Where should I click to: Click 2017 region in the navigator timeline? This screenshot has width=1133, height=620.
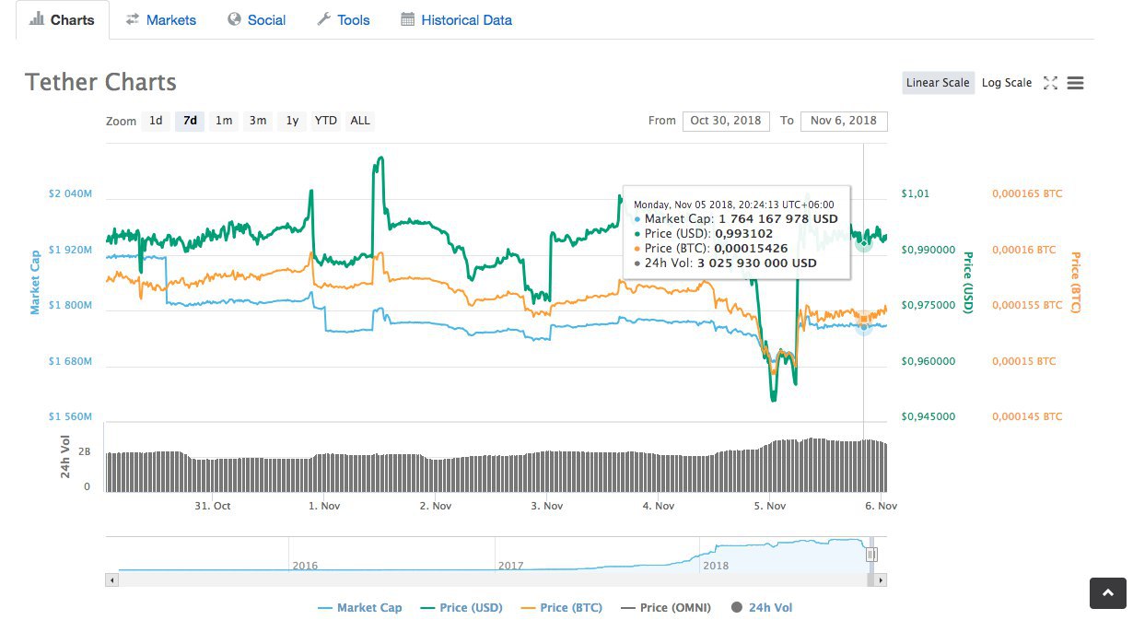(510, 566)
